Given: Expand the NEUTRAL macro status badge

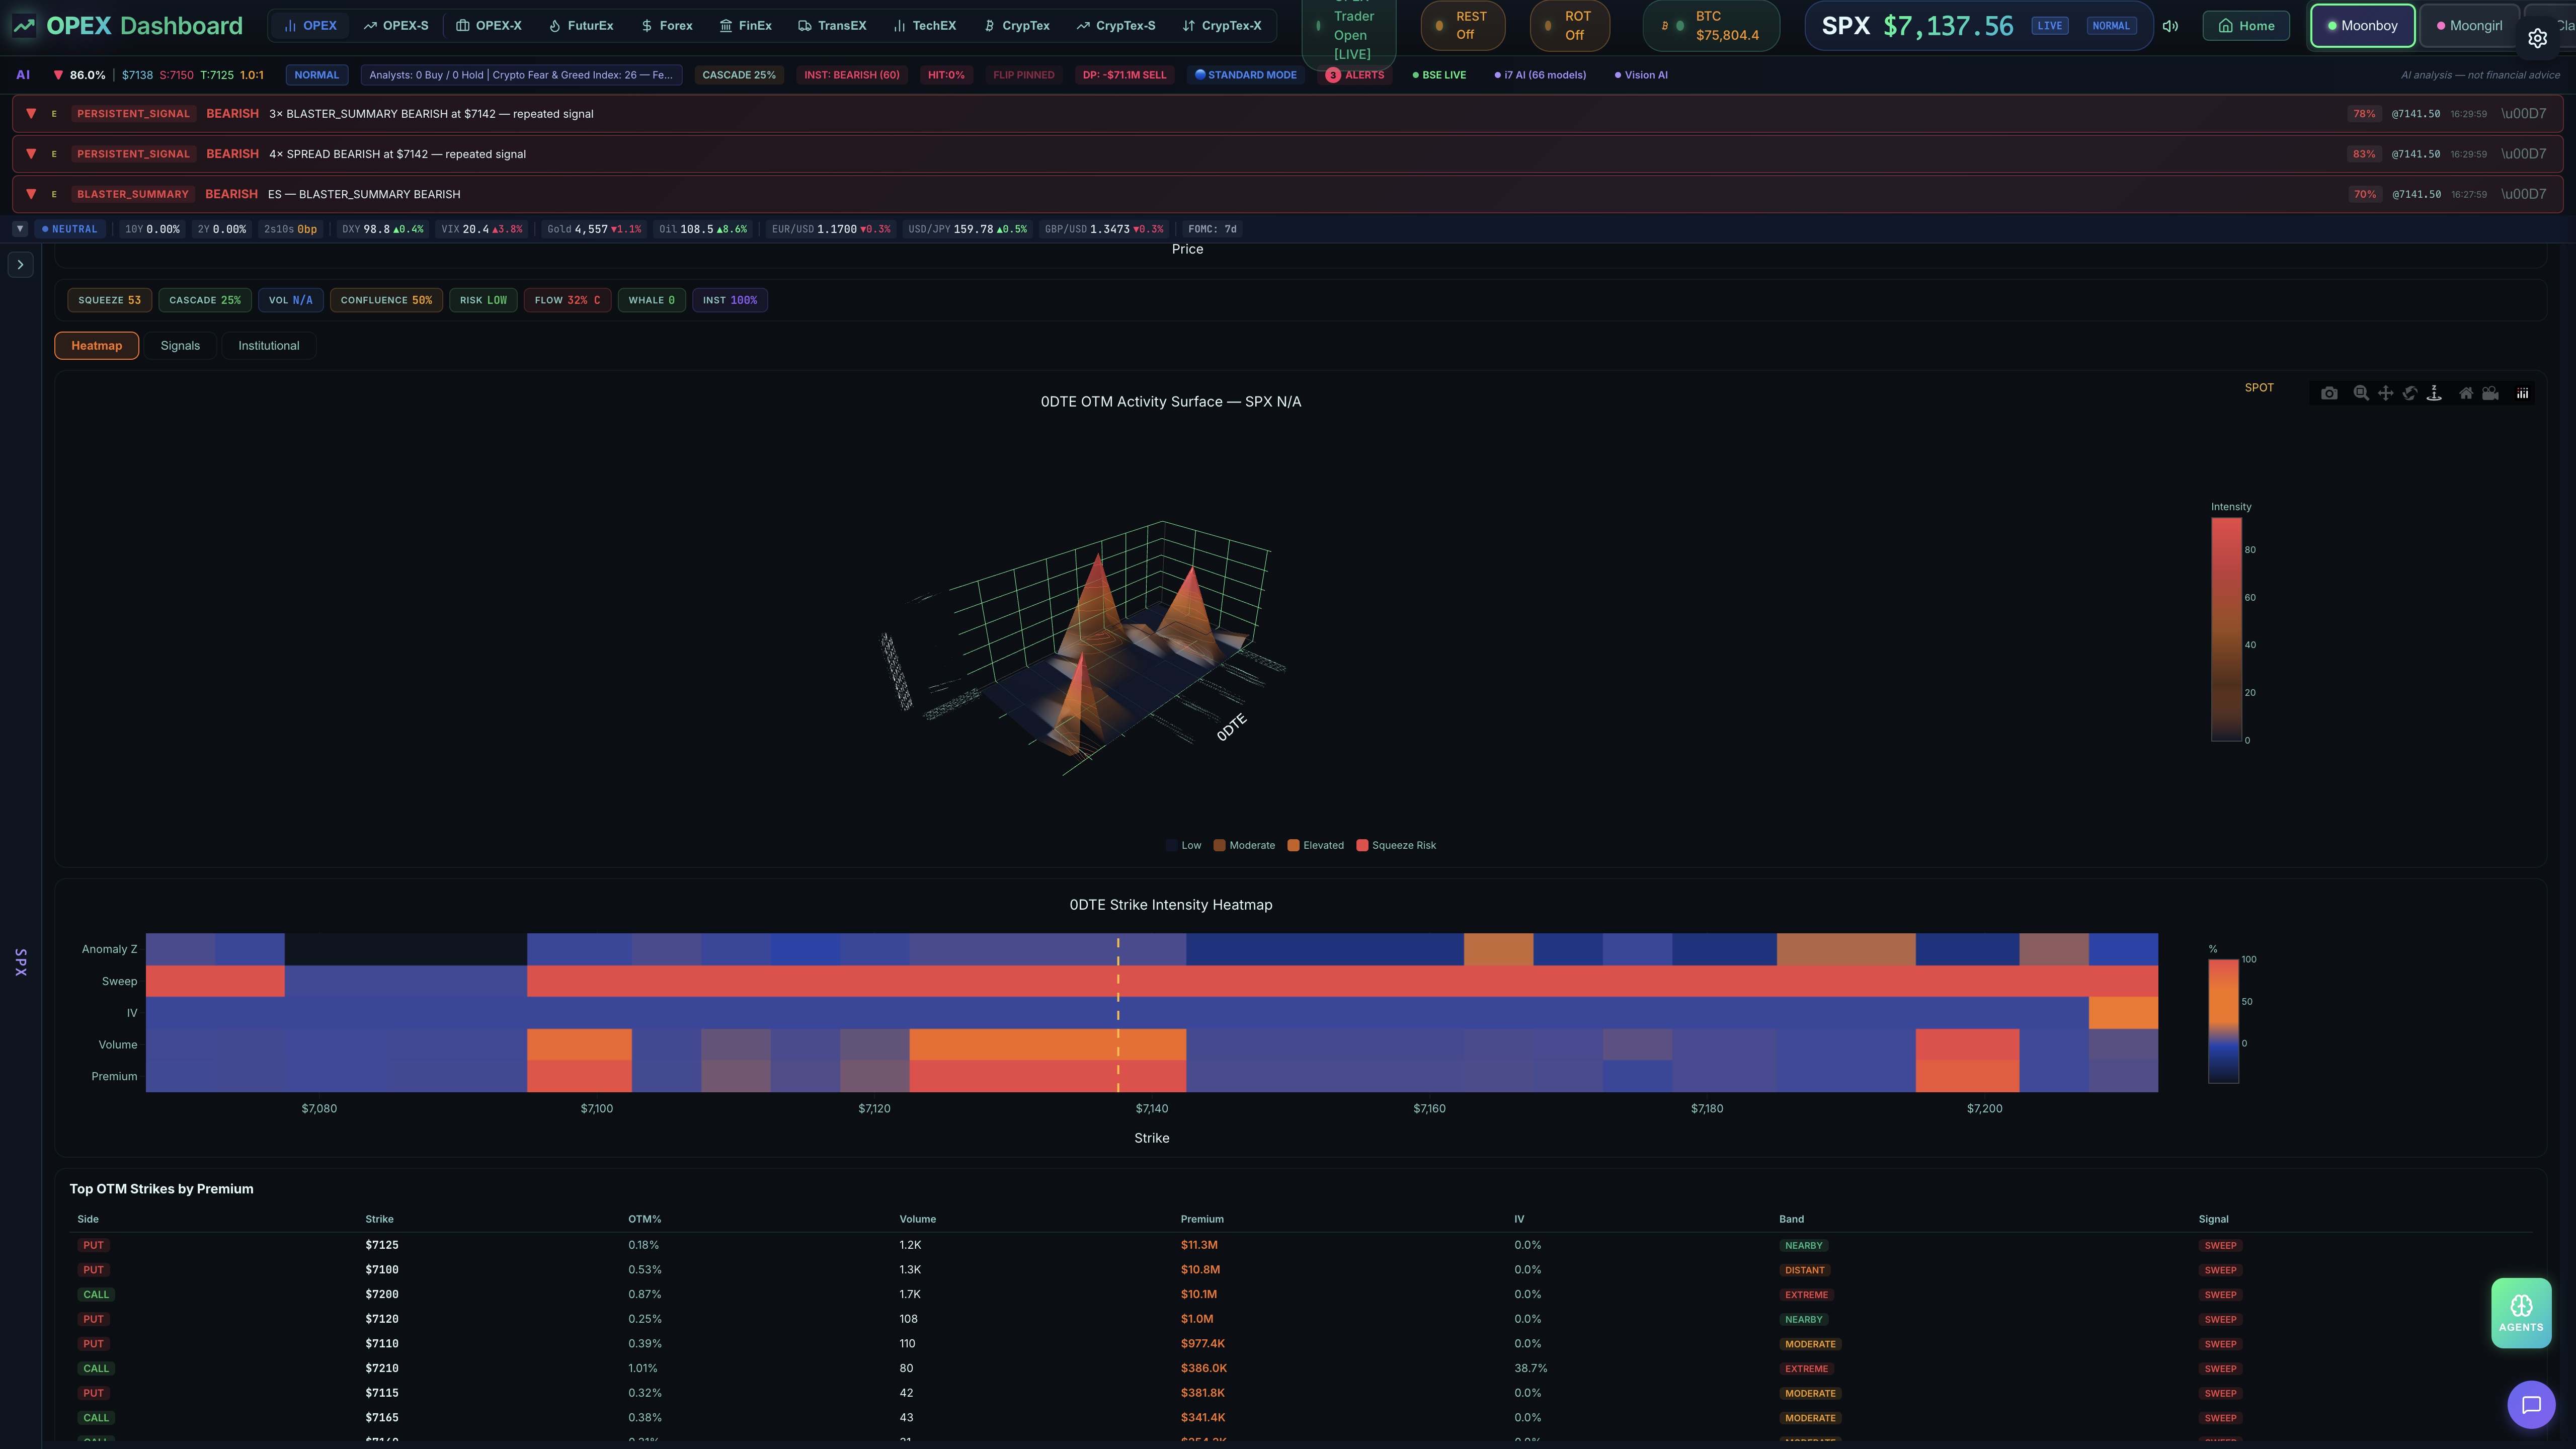Looking at the screenshot, I should (x=70, y=229).
